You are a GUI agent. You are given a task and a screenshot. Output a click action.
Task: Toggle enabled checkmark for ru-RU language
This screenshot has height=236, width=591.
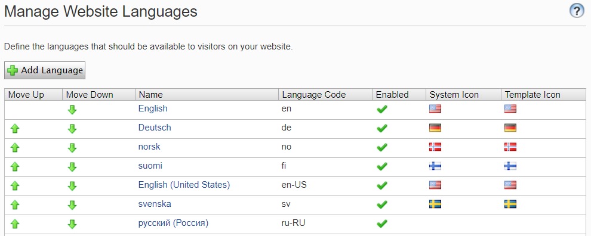[x=382, y=223]
